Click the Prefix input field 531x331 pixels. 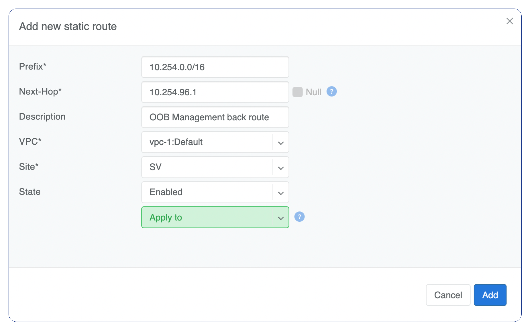pos(215,67)
